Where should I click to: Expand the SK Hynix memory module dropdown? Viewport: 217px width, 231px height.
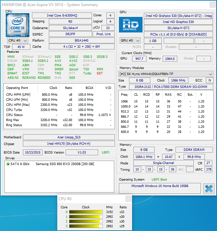(166, 74)
